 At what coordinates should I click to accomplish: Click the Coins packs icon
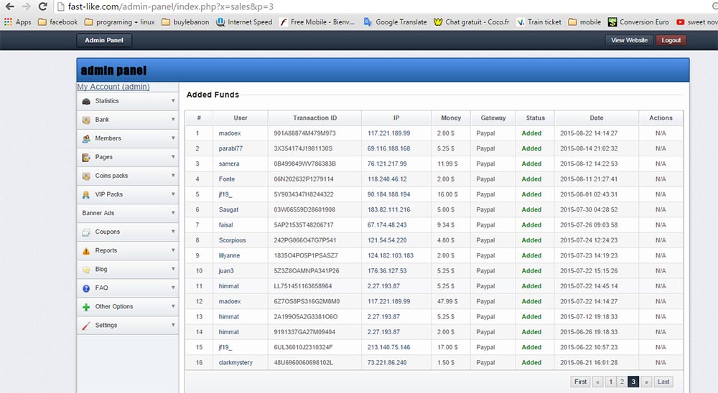pyautogui.click(x=86, y=176)
